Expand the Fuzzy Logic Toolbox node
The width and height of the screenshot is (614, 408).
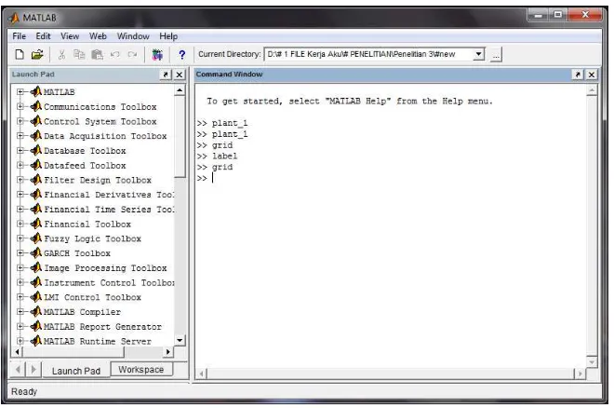coord(20,238)
